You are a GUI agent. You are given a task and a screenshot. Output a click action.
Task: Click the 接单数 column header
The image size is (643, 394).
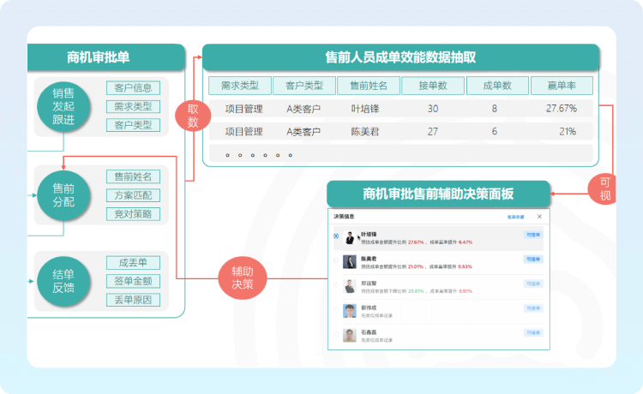(432, 86)
